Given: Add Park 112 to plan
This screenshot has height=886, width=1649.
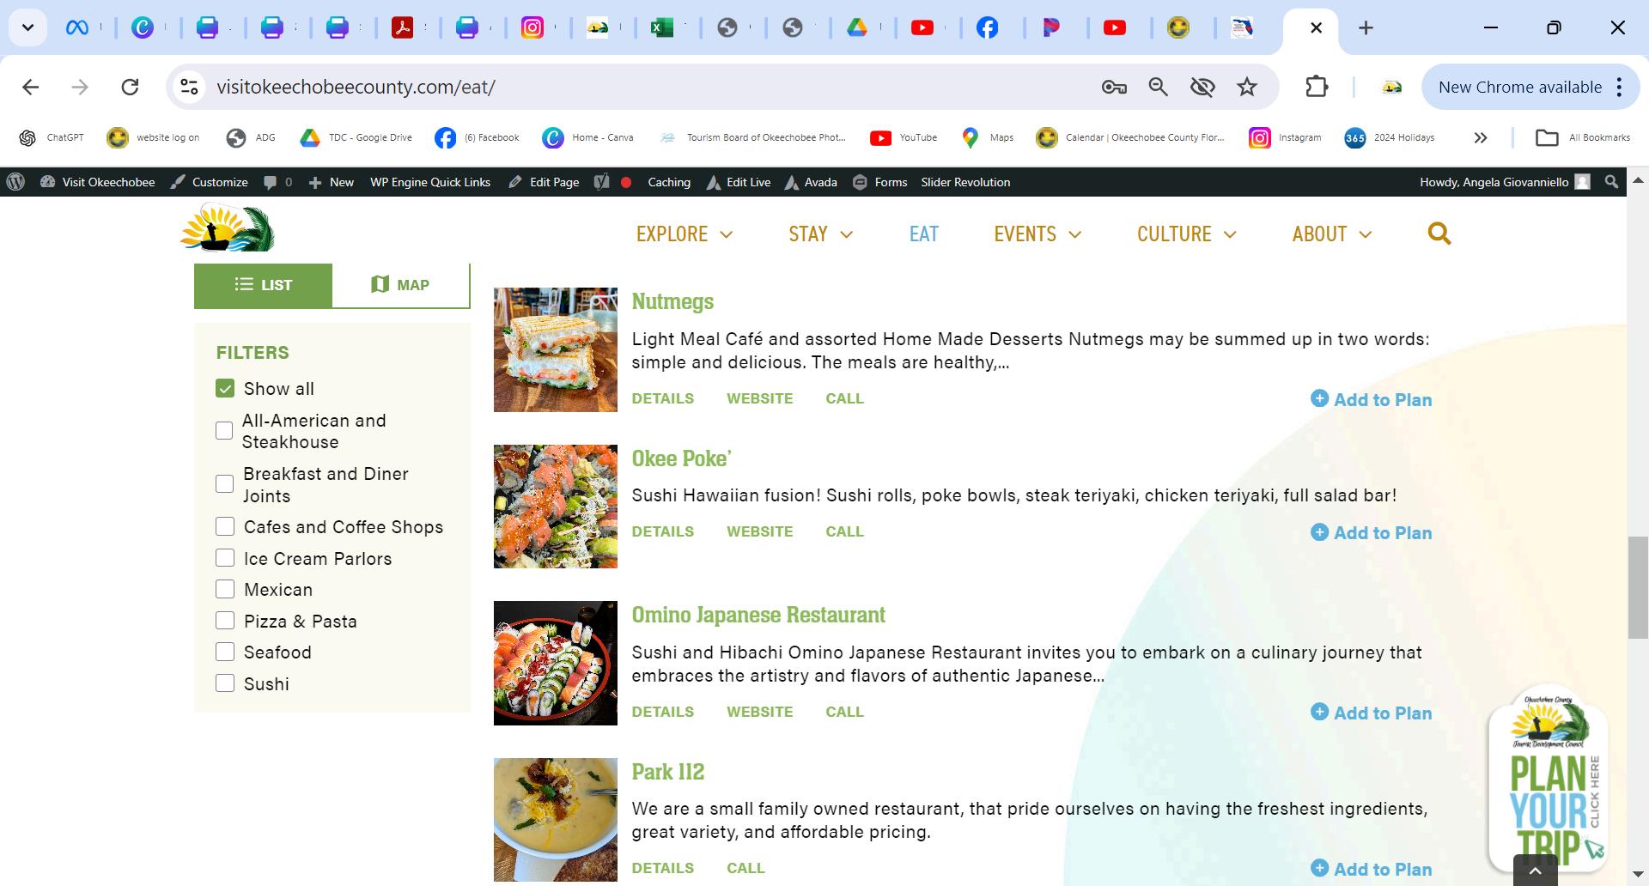Looking at the screenshot, I should (1372, 869).
